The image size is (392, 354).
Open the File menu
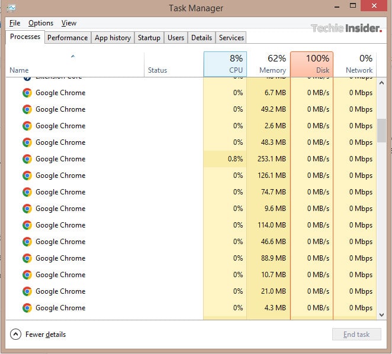click(15, 23)
